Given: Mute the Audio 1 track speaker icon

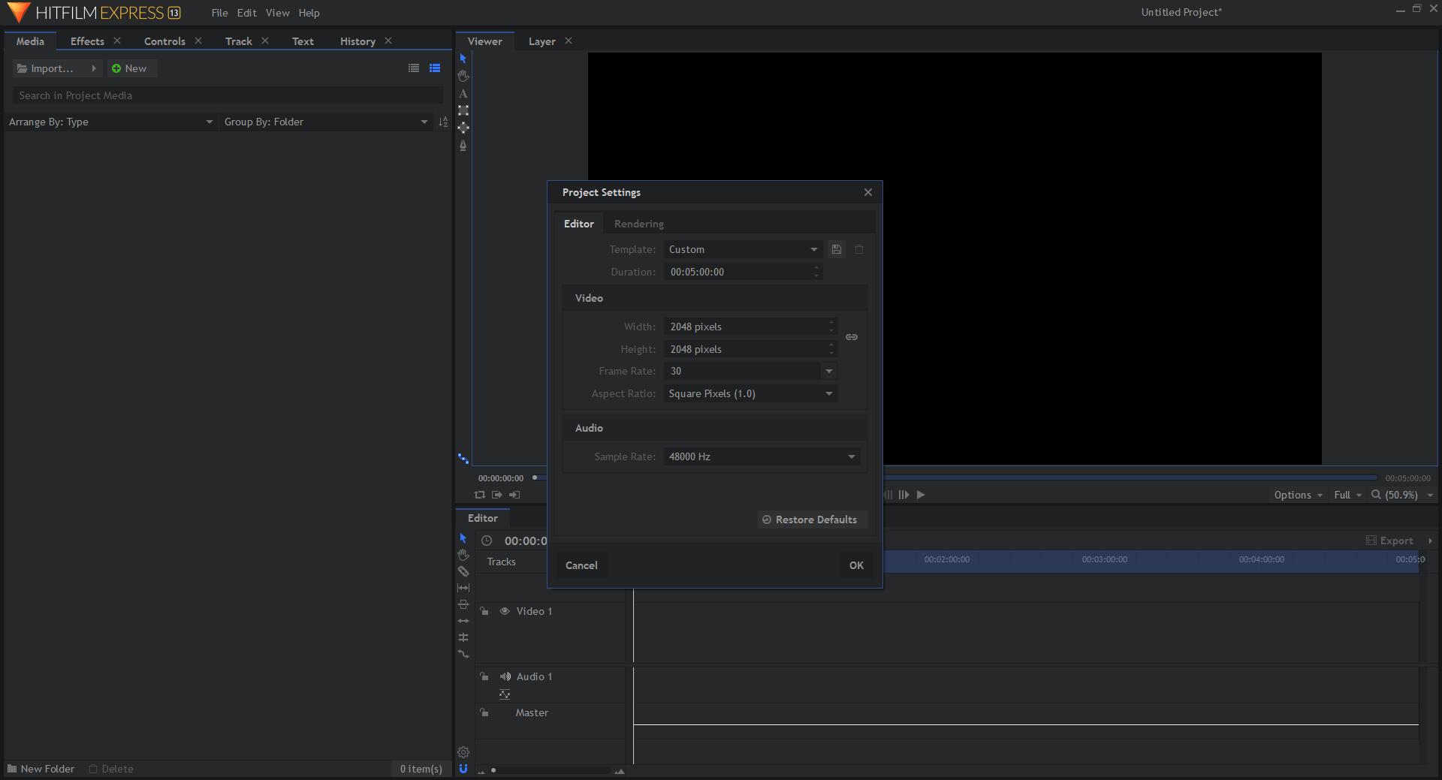Looking at the screenshot, I should (x=505, y=676).
